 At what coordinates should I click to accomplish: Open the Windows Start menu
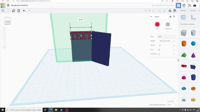[2, 110]
